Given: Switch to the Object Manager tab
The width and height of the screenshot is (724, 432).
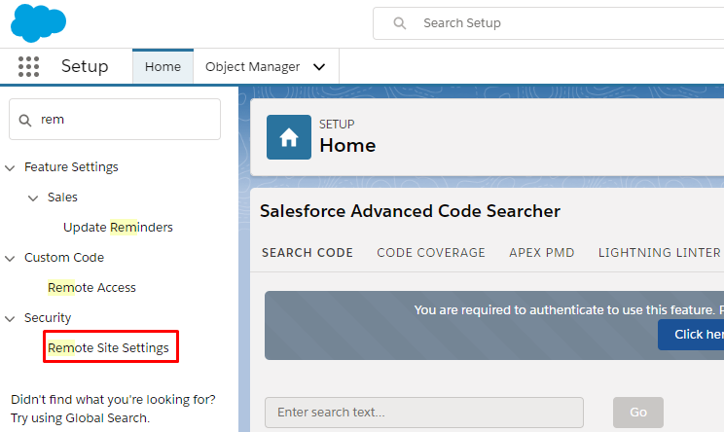Looking at the screenshot, I should pyautogui.click(x=253, y=67).
